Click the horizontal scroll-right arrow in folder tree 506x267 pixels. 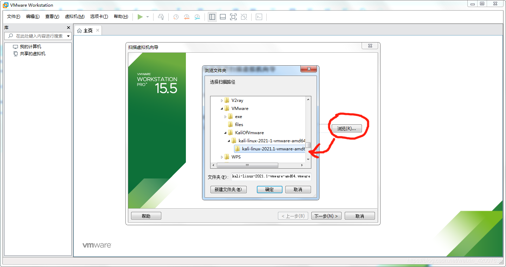point(302,165)
